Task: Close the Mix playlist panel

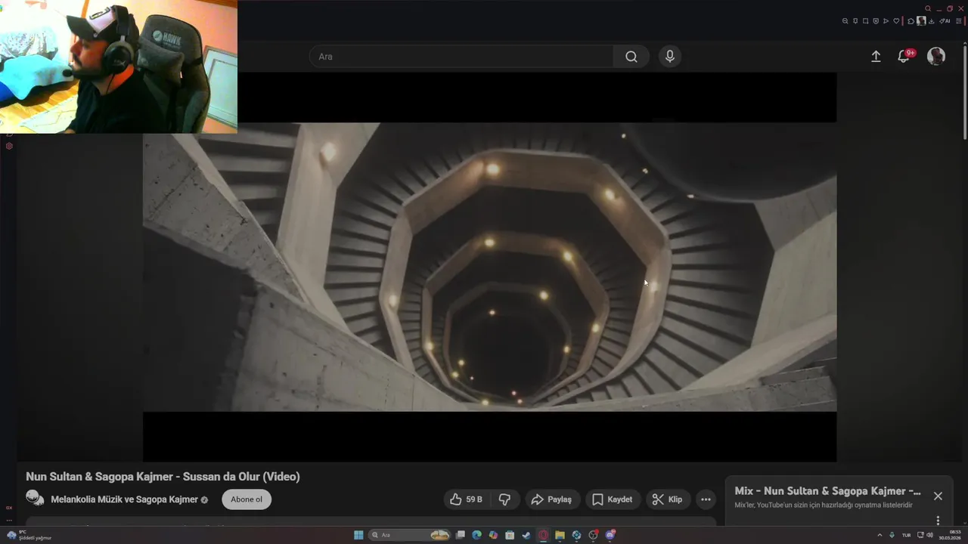Action: click(x=938, y=496)
